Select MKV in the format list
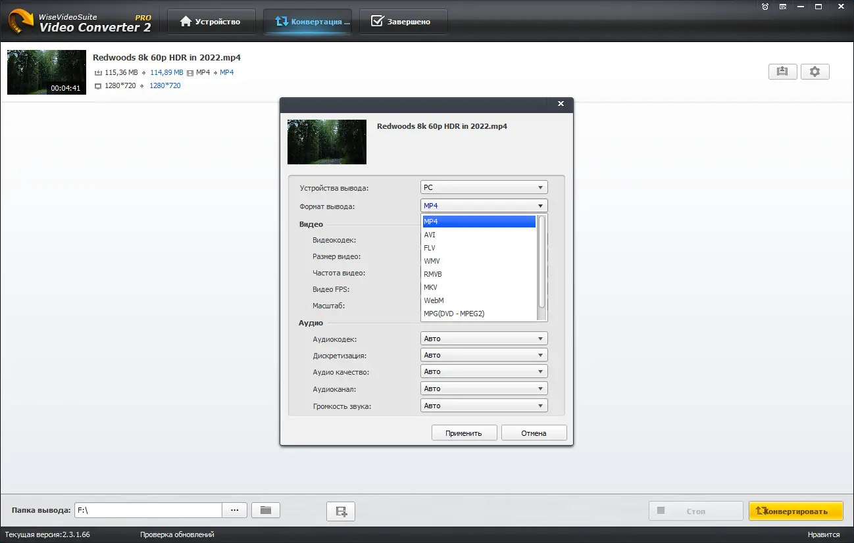The width and height of the screenshot is (854, 543). tap(479, 287)
